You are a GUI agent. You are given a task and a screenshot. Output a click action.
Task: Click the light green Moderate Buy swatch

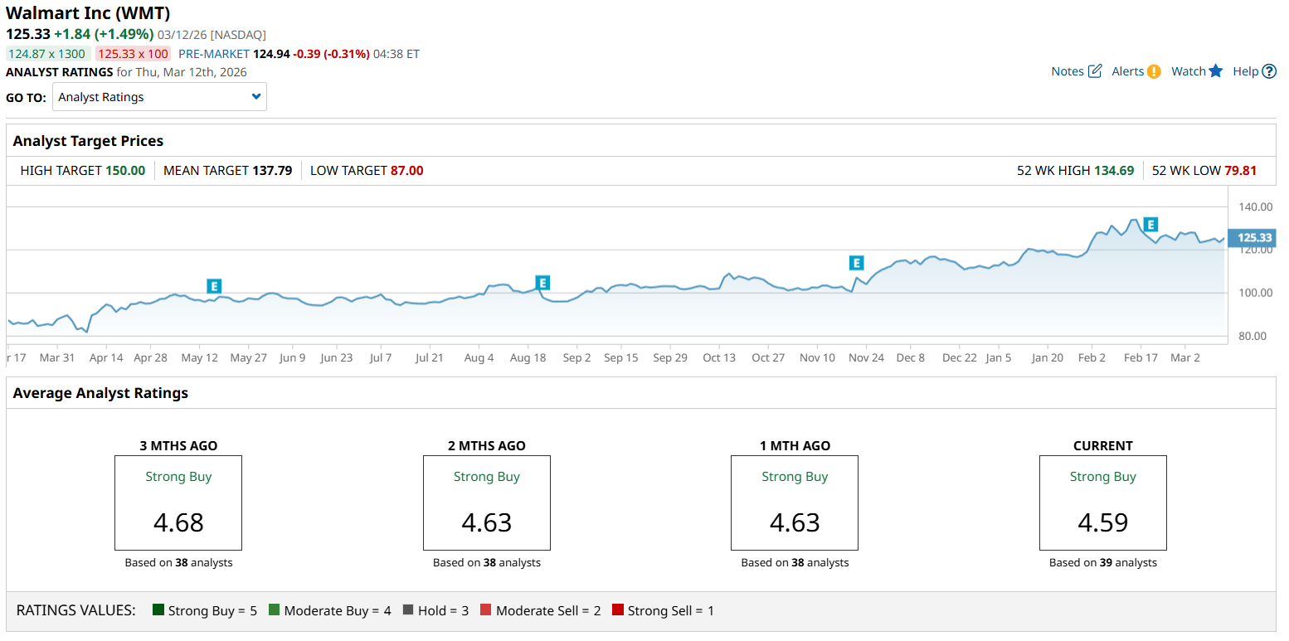pos(274,610)
